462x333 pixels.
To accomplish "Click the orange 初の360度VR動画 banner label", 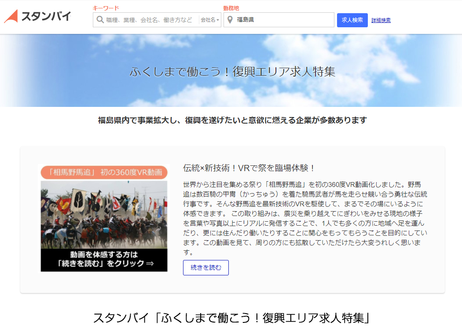I will click(104, 172).
